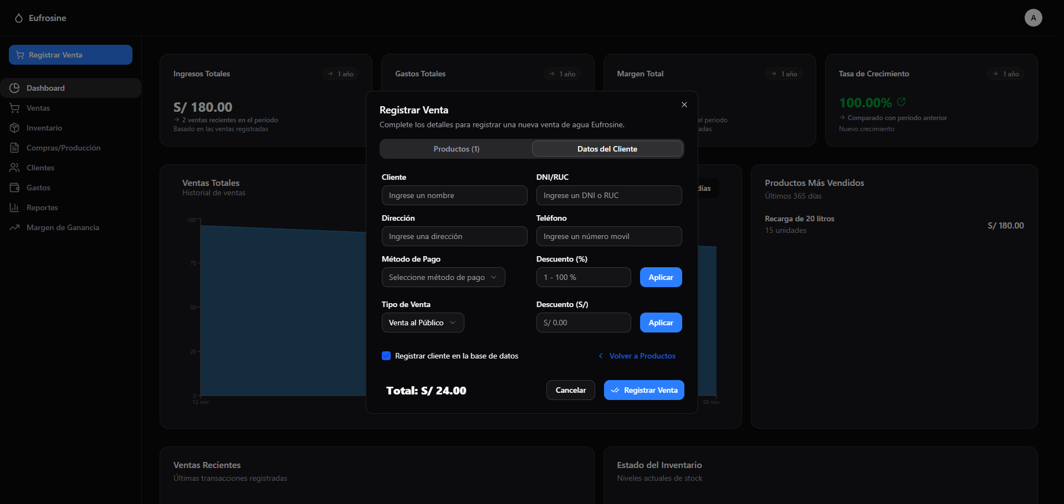Viewport: 1064px width, 504px height.
Task: Open Clientes in the sidebar
Action: (70, 168)
